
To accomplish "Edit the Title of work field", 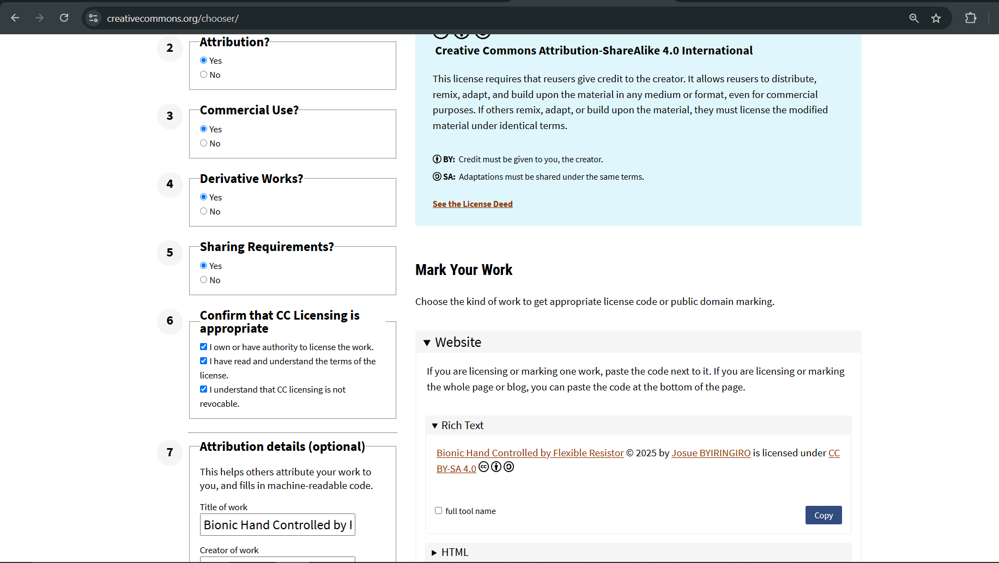I will tap(277, 525).
